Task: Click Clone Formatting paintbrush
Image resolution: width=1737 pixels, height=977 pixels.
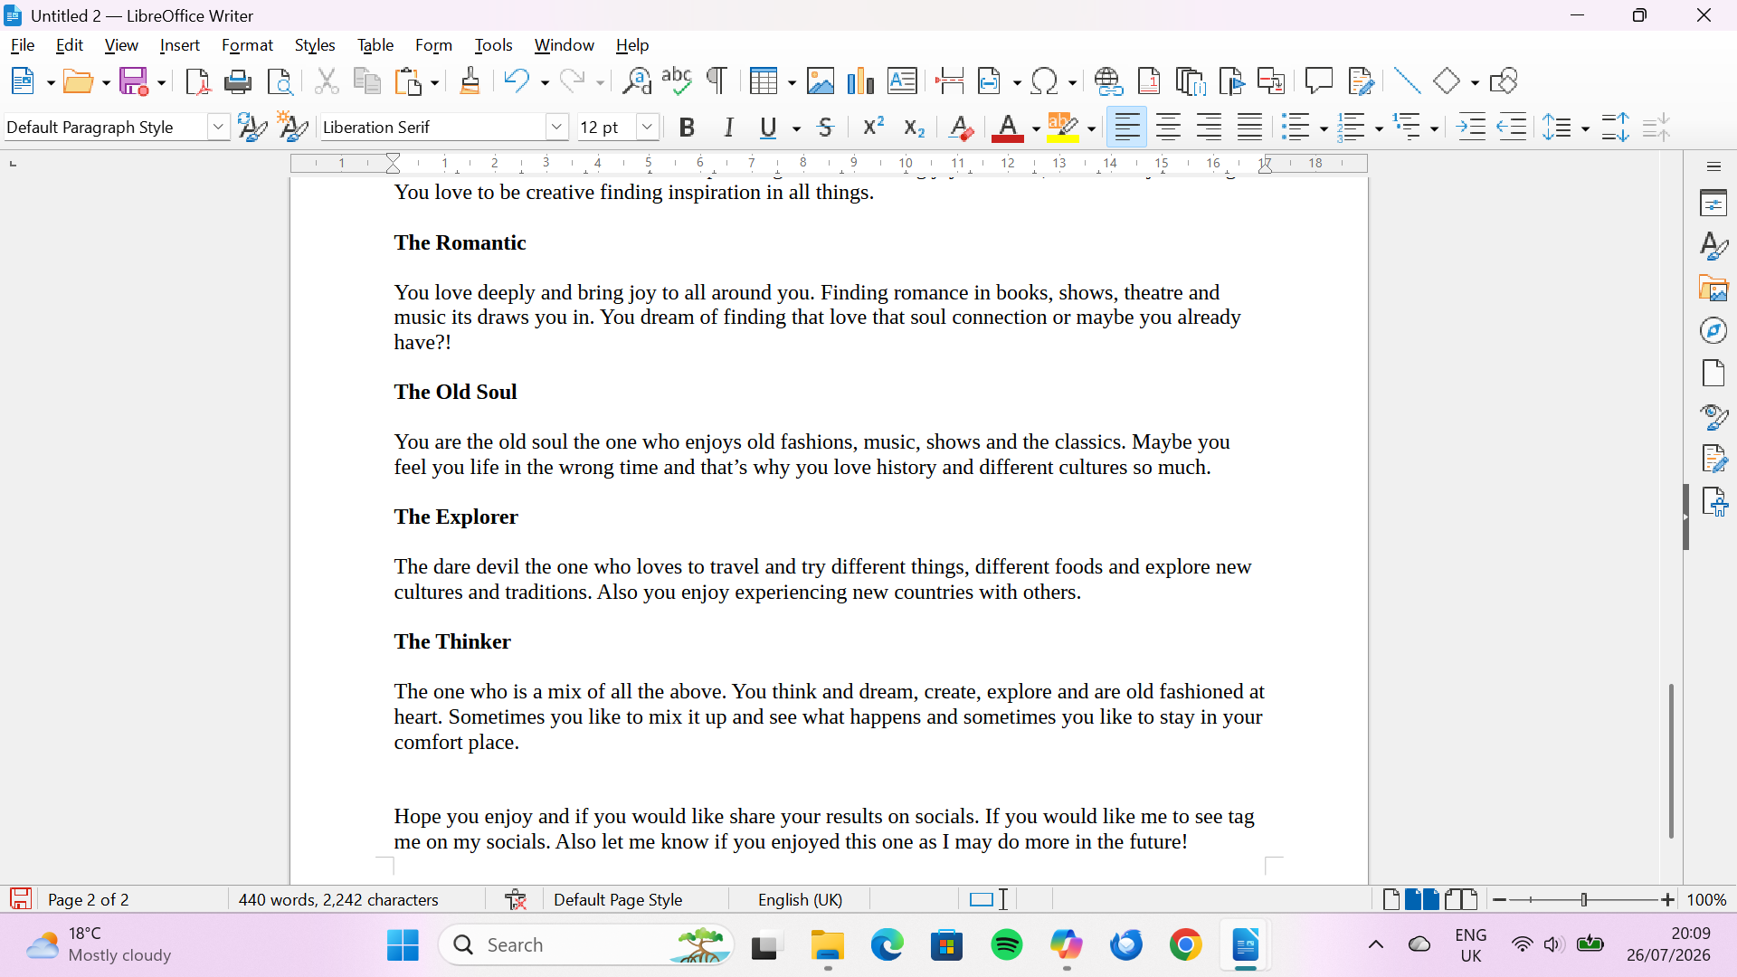Action: point(470,81)
